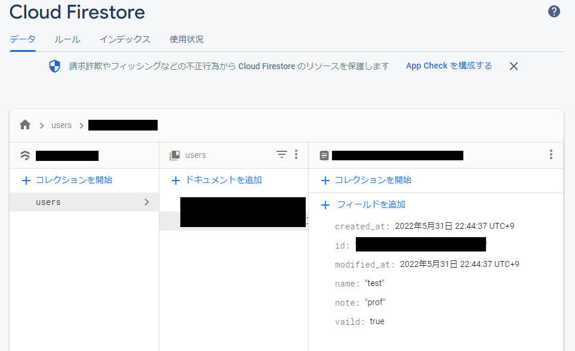Dismiss the App Check banner
This screenshot has height=351, width=575.
click(x=513, y=66)
